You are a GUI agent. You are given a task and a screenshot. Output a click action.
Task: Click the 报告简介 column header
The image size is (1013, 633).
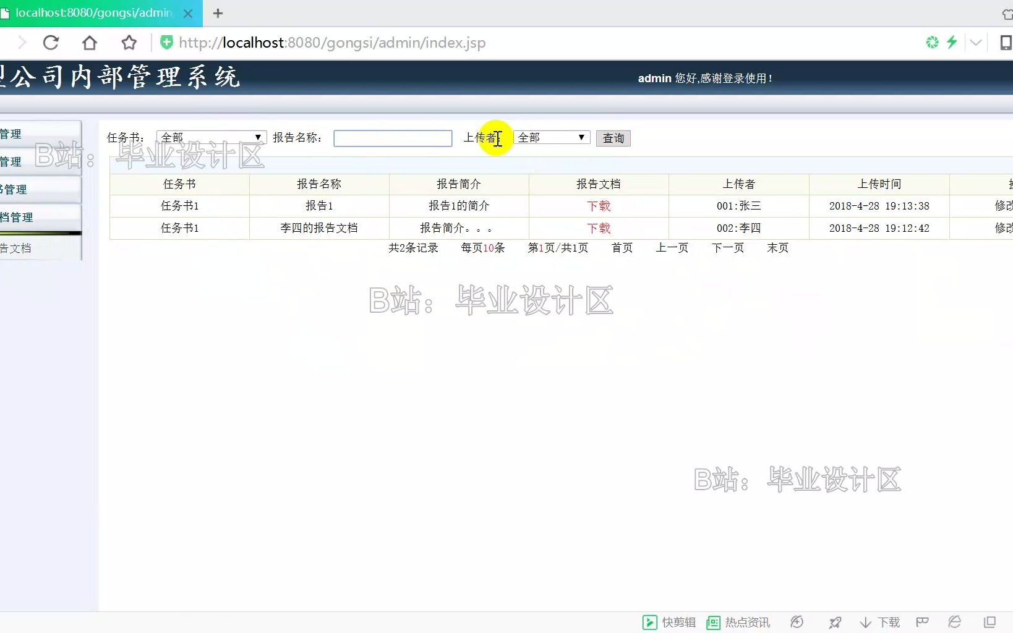coord(459,184)
